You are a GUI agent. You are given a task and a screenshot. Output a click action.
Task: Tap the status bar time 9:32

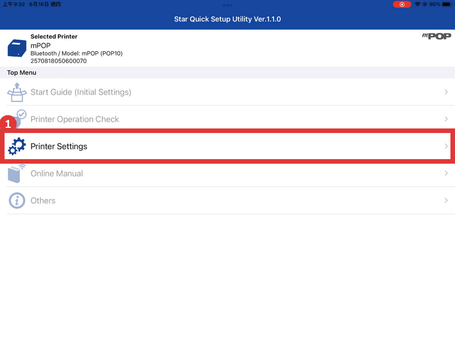coord(14,5)
